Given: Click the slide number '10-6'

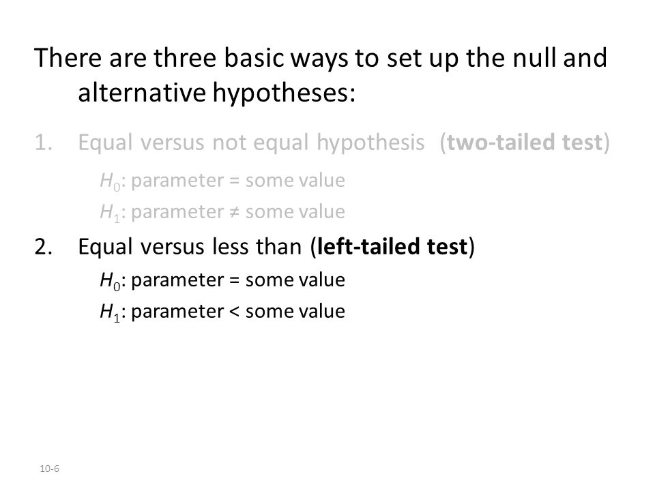Looking at the screenshot, I should pos(49,469).
